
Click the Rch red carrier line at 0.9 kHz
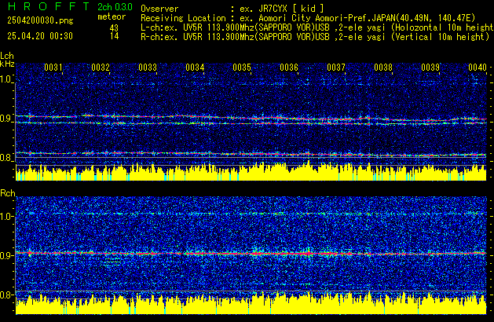click(x=251, y=254)
